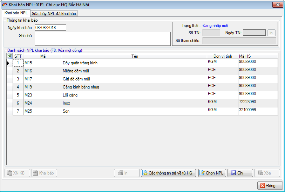Click the KGM unit cell for M15

(223, 62)
